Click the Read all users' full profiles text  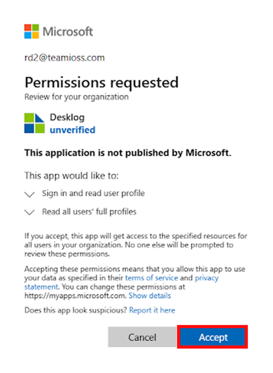[x=89, y=212]
